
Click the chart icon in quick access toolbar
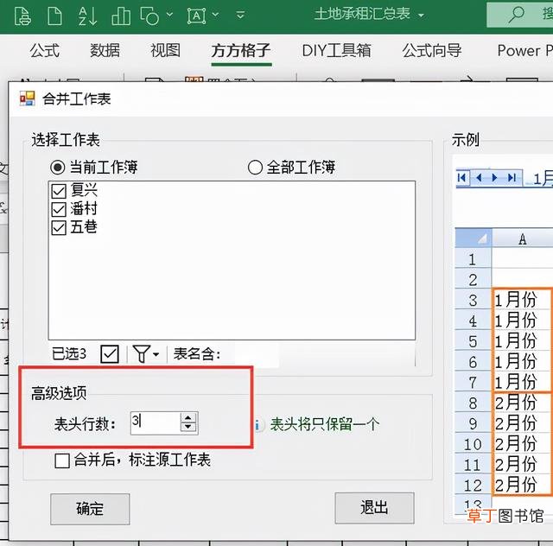pos(121,16)
